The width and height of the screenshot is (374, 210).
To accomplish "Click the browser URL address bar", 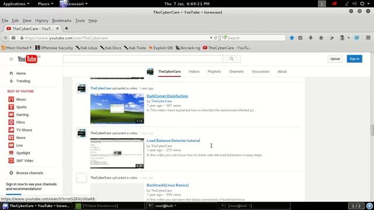I will pos(115,38).
